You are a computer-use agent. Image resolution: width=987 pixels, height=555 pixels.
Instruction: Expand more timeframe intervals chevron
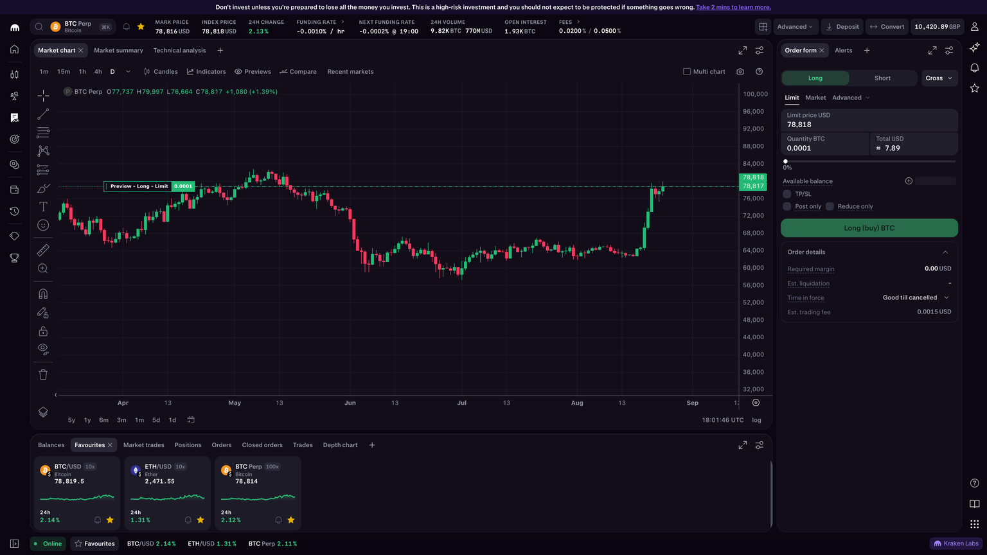(x=128, y=71)
